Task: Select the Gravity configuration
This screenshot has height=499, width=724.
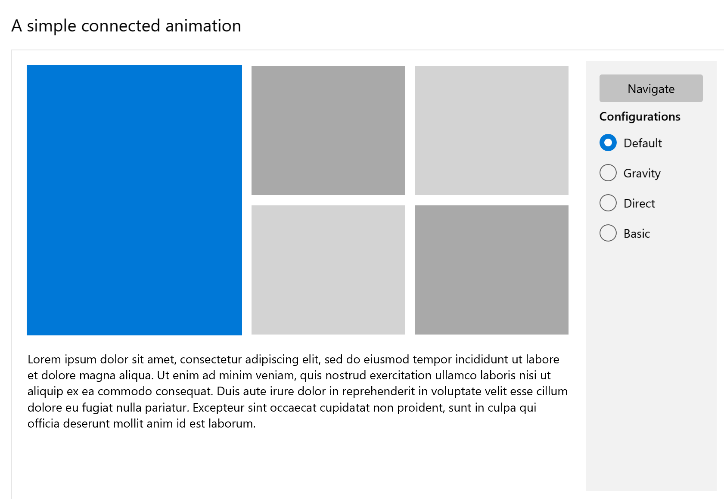Action: click(608, 173)
